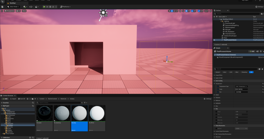264x139 pixels.
Task: Select SkyAtmosphere in the Outliner
Action: (x=230, y=27)
